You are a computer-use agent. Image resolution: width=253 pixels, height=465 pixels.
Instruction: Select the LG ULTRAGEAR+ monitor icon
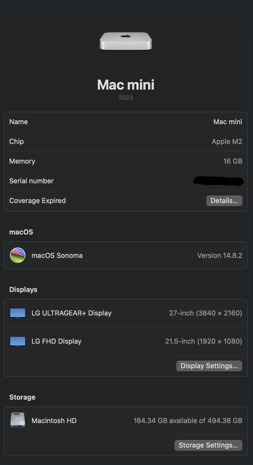(x=18, y=313)
